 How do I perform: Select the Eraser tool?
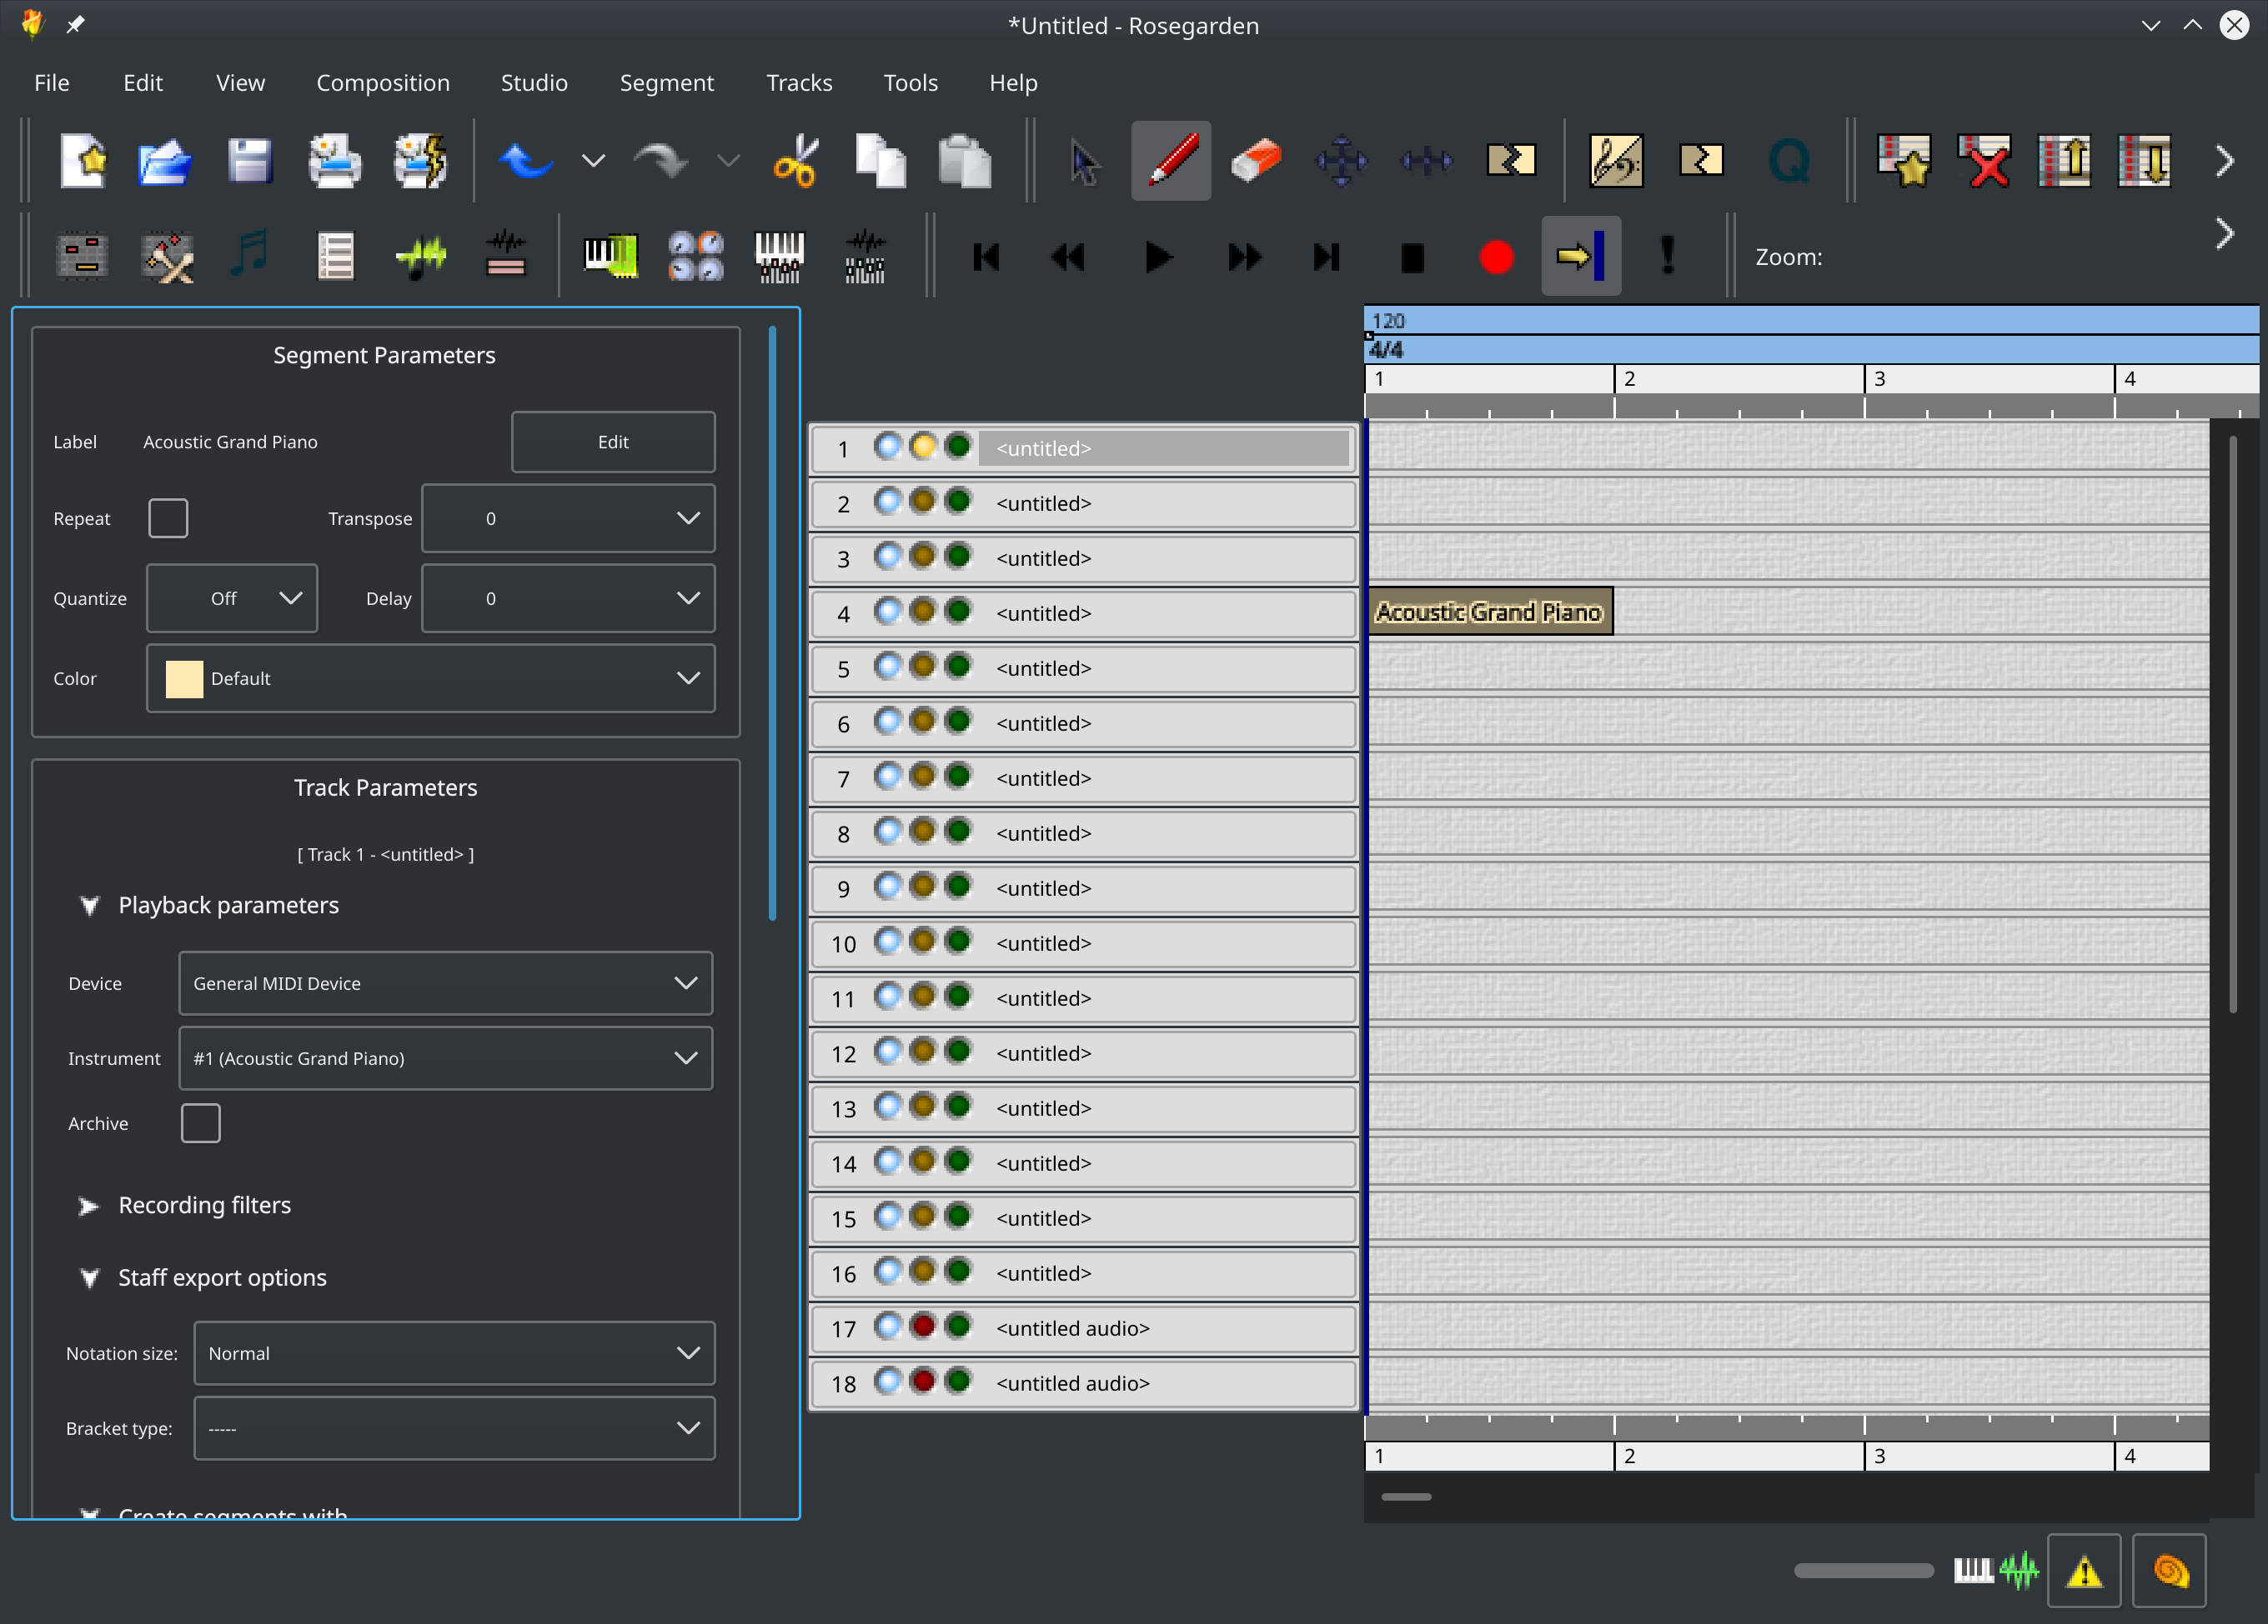(1255, 161)
